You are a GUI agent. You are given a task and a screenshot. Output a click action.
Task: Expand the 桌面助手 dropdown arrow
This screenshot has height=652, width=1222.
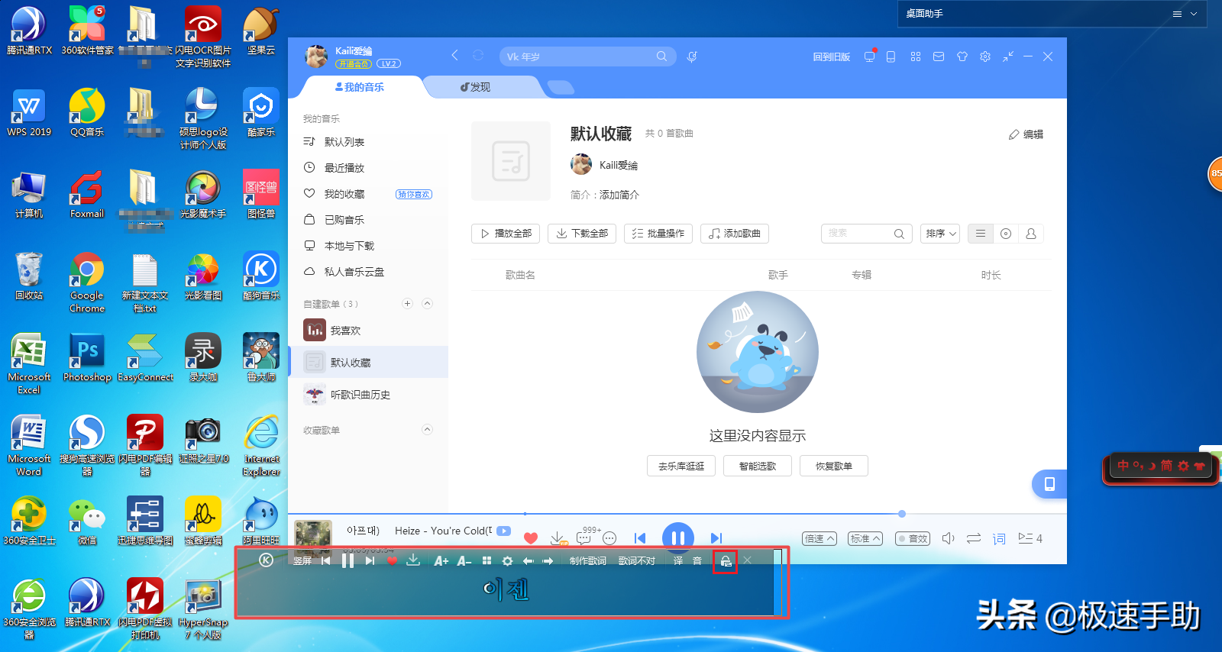[1194, 14]
